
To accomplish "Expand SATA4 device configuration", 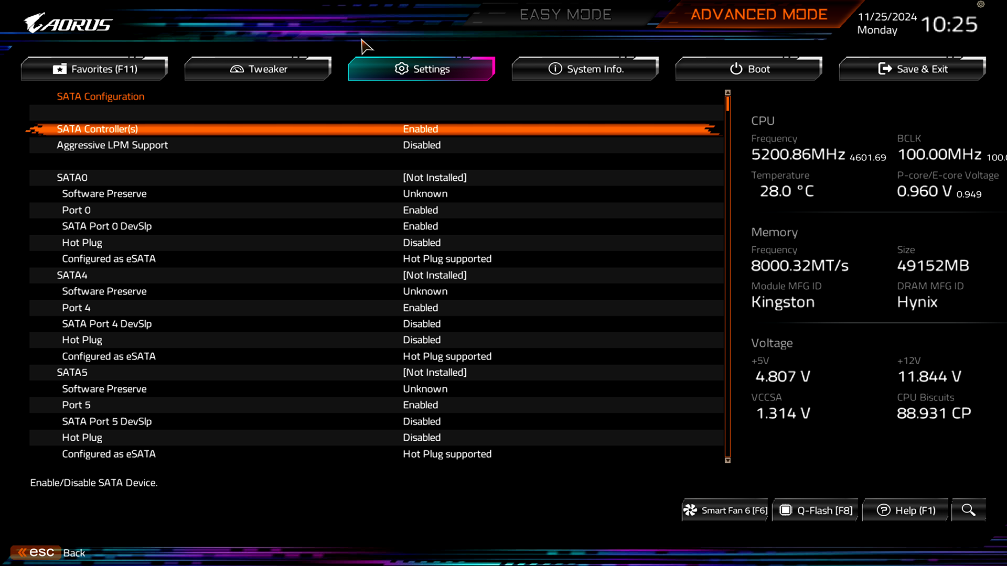I will pyautogui.click(x=72, y=275).
